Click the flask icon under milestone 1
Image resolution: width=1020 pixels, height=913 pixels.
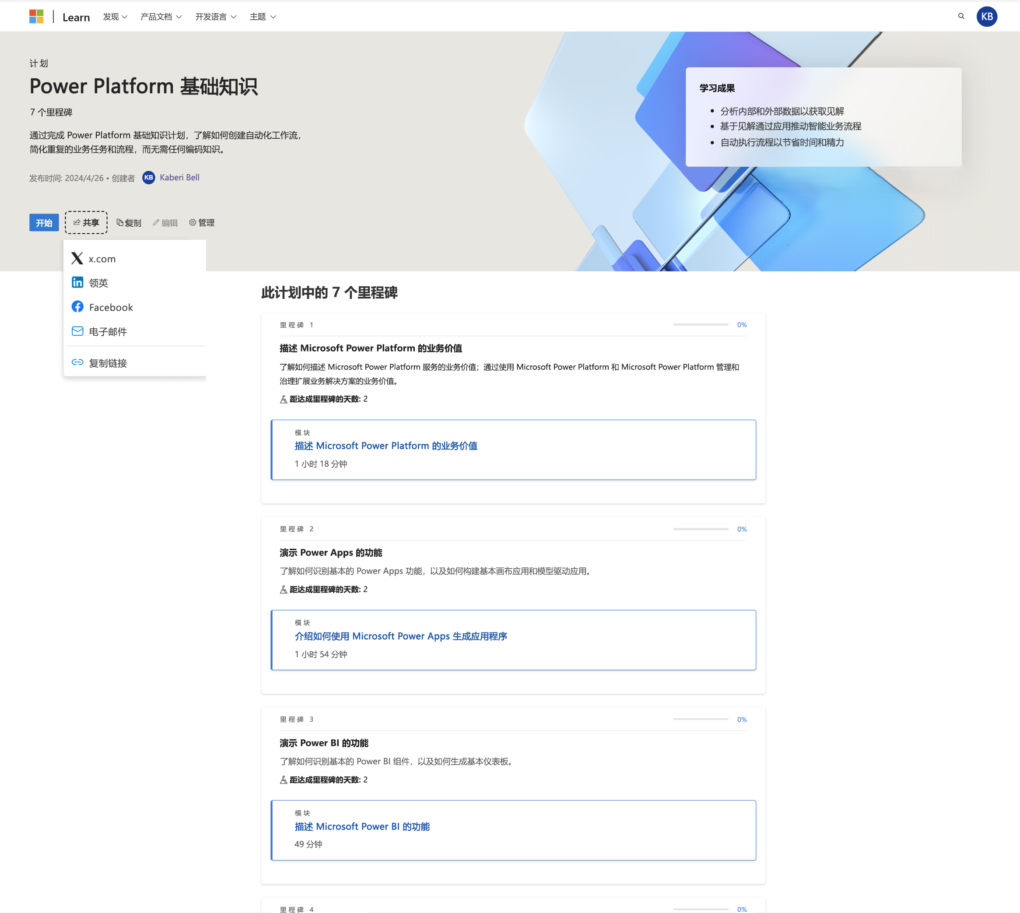click(284, 399)
